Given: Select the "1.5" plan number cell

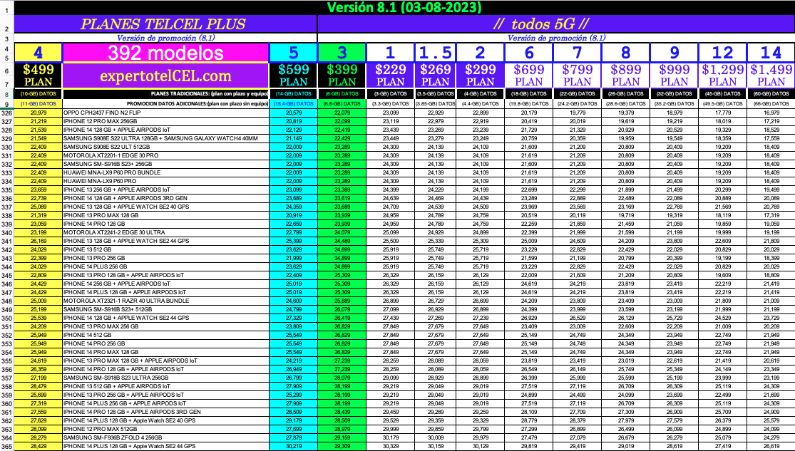Looking at the screenshot, I should click(436, 53).
